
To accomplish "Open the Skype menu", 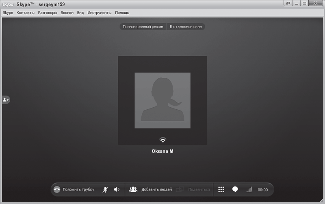I will tap(8, 13).
